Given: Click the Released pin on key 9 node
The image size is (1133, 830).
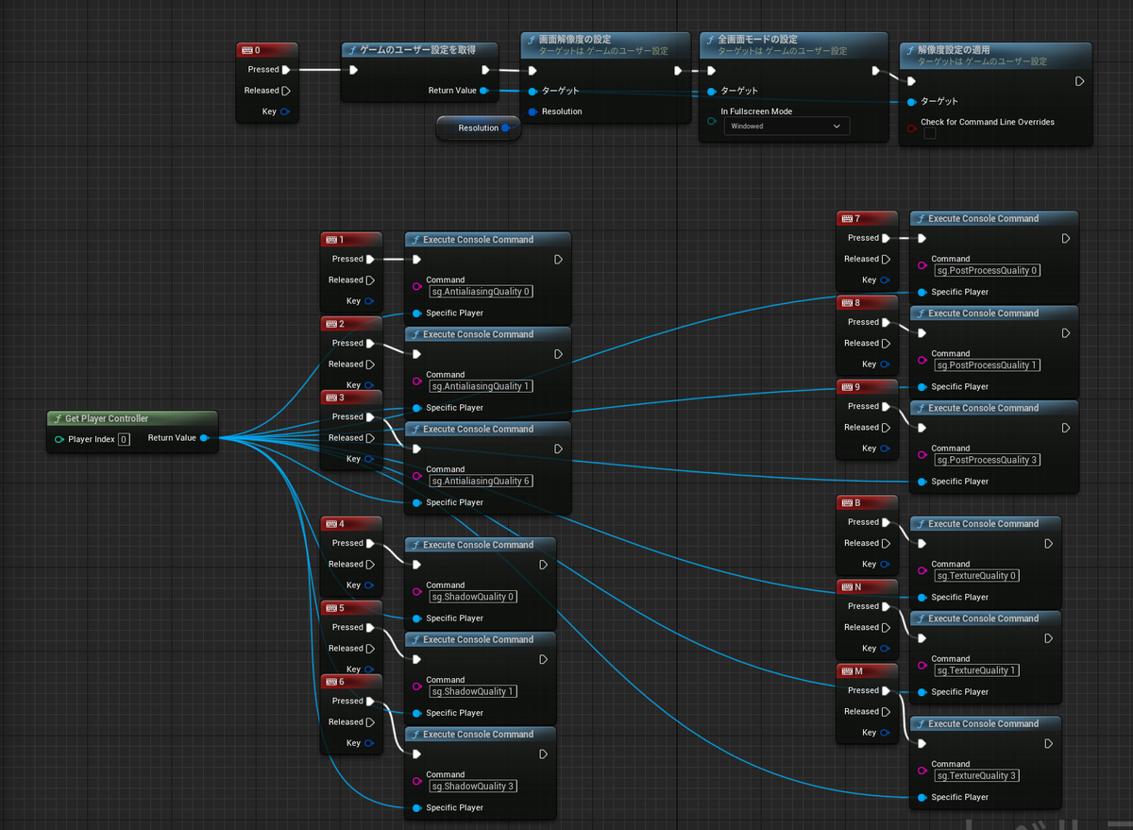Looking at the screenshot, I should [886, 427].
